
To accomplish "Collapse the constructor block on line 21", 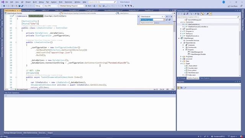I will click(16, 42).
